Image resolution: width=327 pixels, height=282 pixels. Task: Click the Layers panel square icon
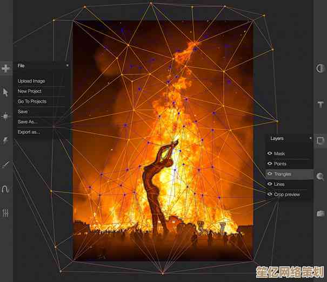coord(320,140)
